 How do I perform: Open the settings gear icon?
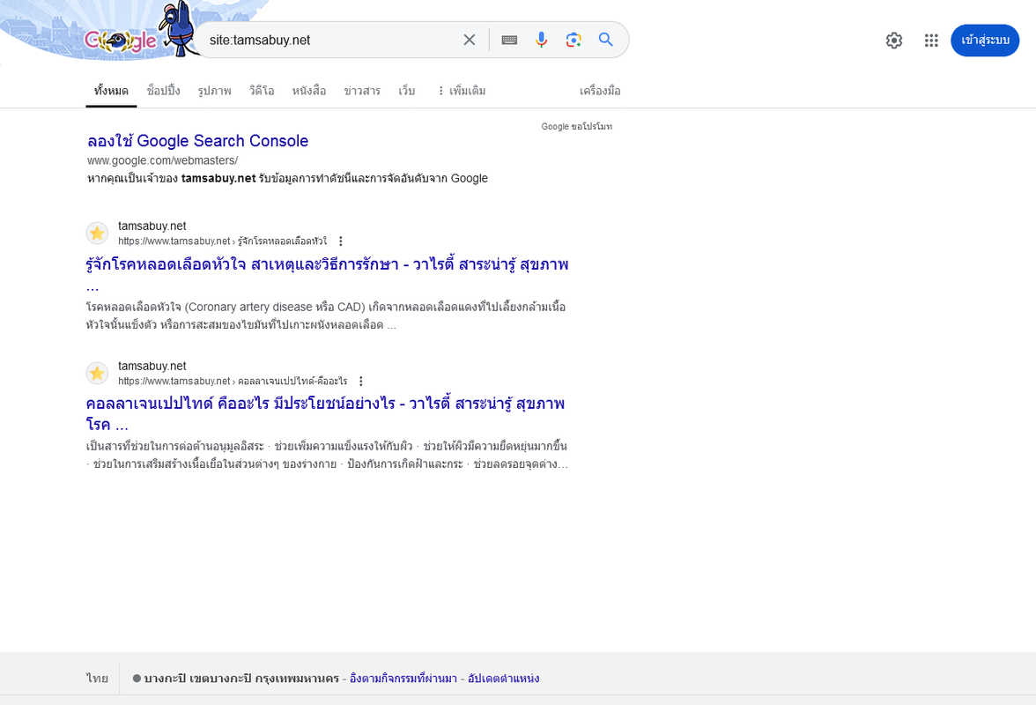tap(894, 41)
